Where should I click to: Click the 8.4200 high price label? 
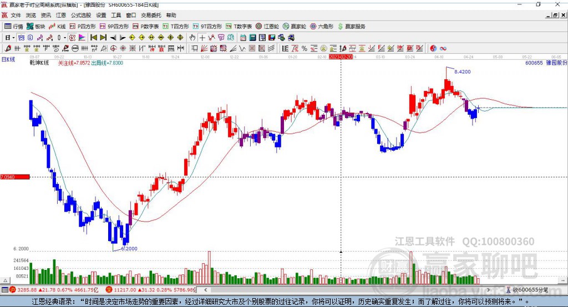point(463,71)
